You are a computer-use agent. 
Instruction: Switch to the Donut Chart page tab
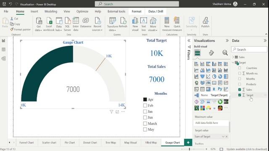point(90,143)
